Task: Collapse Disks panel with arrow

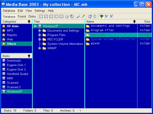Action: pyautogui.click(x=29, y=56)
